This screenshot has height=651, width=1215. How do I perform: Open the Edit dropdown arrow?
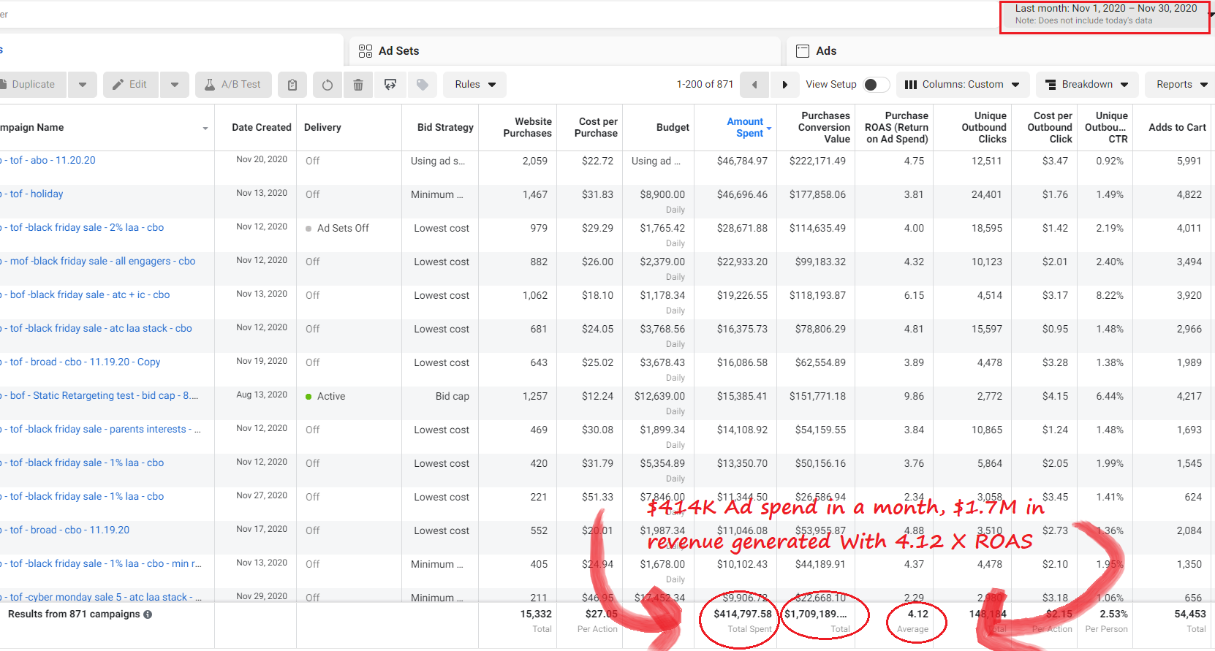coord(175,85)
